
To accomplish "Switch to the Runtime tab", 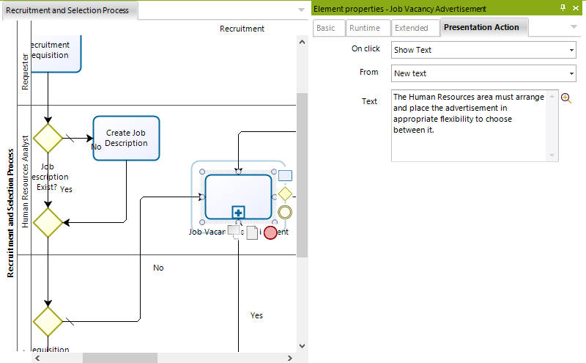I will [x=368, y=28].
